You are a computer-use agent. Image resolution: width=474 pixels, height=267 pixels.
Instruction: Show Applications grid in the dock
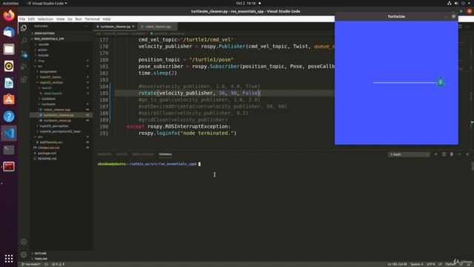(x=9, y=258)
